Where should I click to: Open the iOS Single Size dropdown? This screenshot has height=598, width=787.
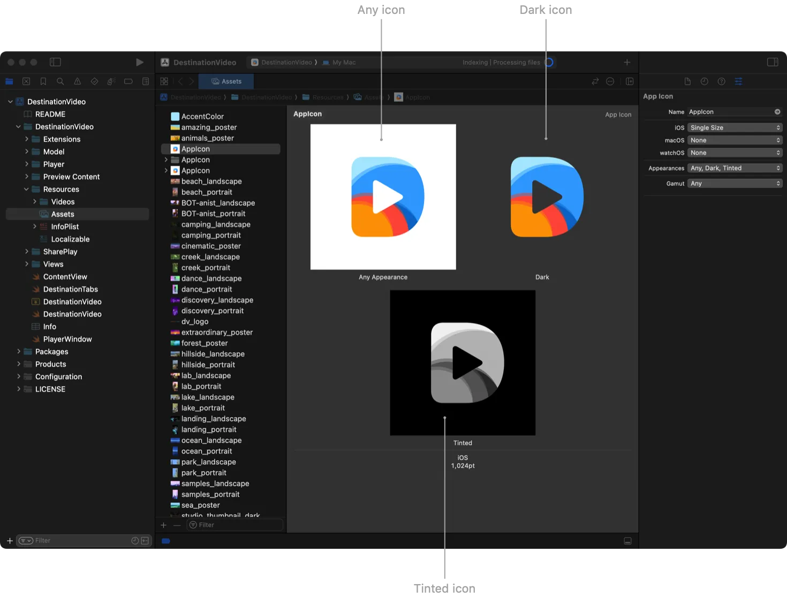735,127
